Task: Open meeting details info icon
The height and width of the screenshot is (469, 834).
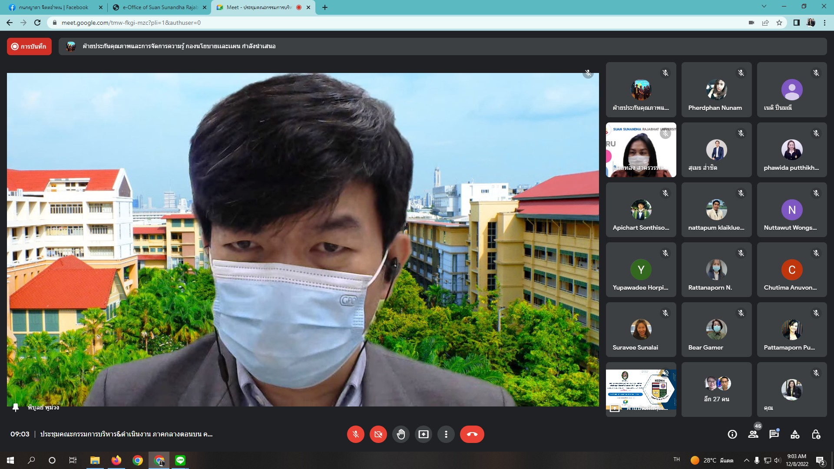Action: [x=732, y=434]
